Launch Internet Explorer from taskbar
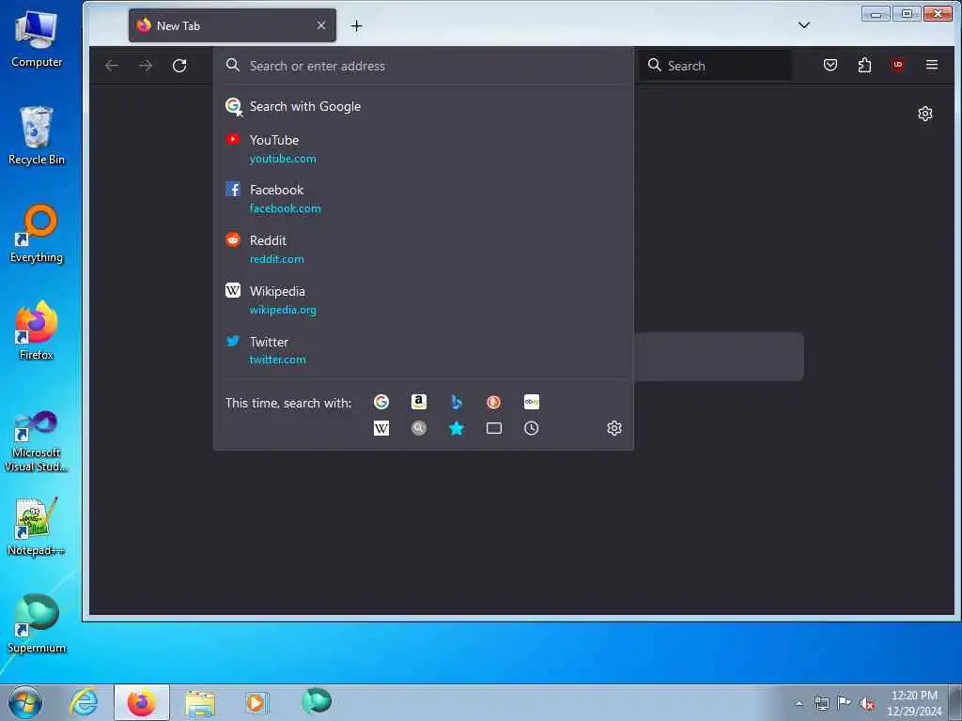This screenshot has height=721, width=962. coord(84,702)
